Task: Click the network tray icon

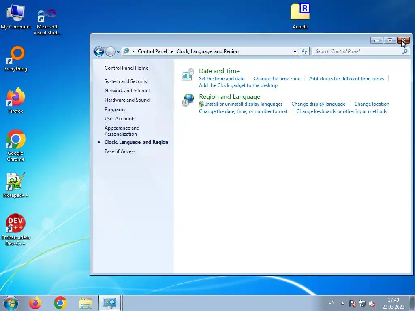Action: [x=362, y=303]
